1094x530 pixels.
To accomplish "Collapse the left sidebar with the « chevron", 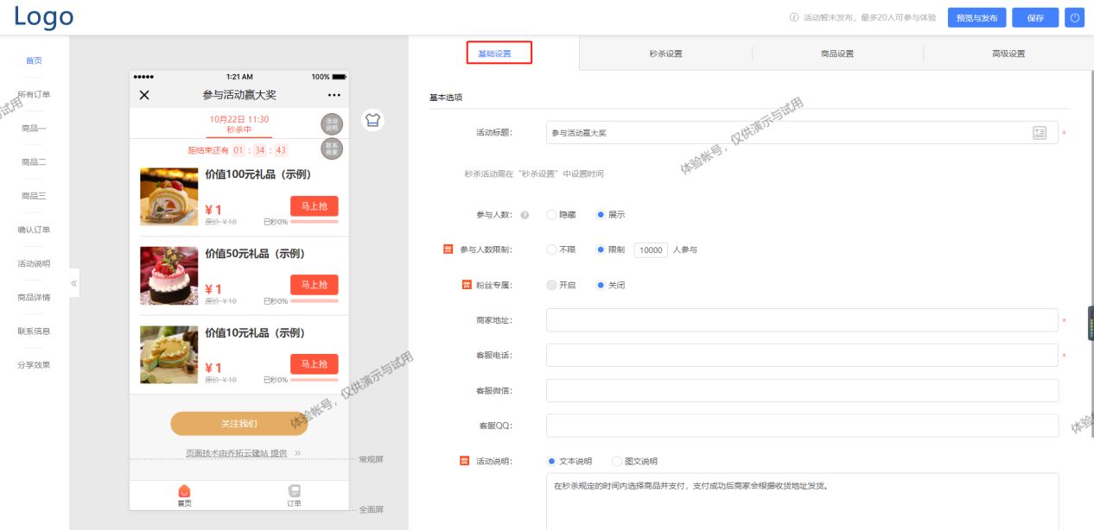I will [x=73, y=281].
